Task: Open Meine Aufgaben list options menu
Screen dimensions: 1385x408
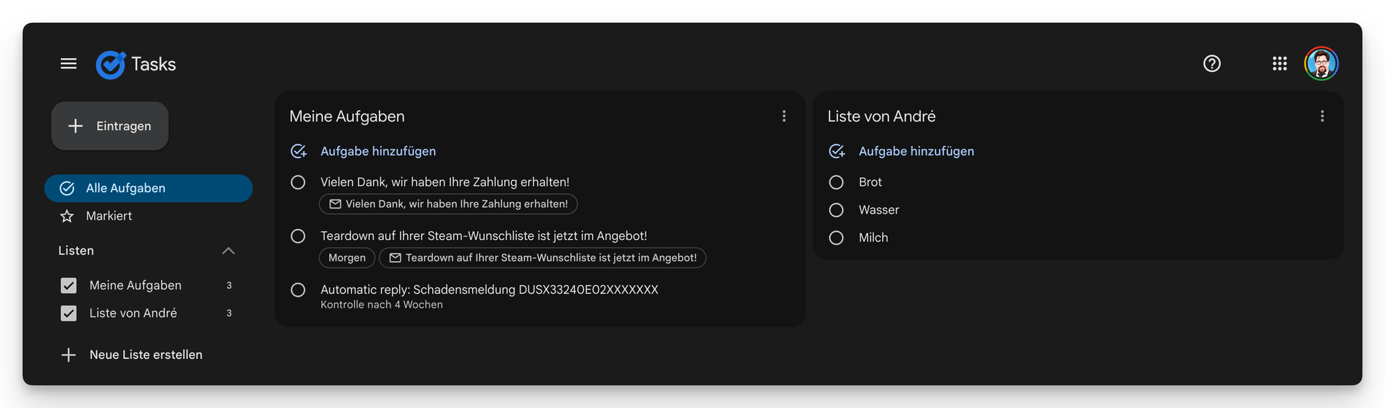Action: 784,116
